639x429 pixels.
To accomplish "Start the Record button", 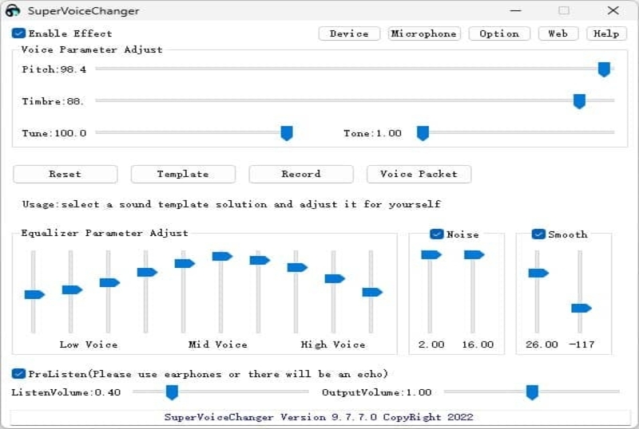I will tap(301, 174).
